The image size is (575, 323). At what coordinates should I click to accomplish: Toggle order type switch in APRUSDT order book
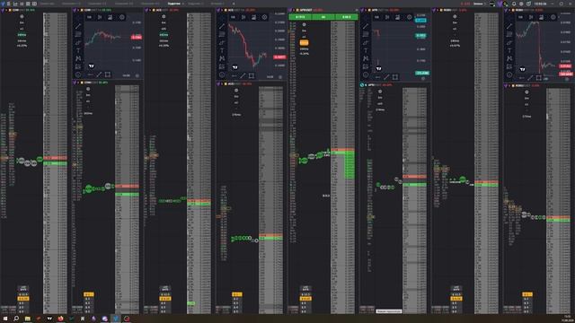click(305, 289)
